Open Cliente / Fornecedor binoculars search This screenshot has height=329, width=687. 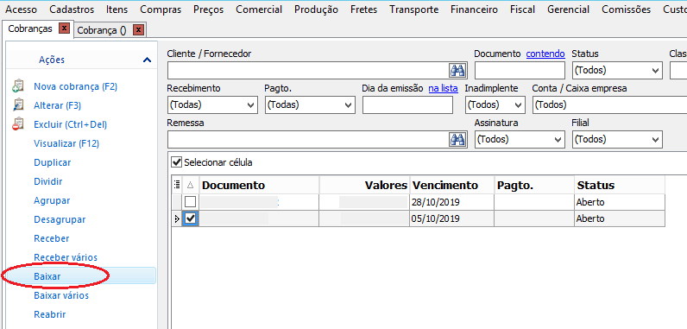tap(457, 70)
